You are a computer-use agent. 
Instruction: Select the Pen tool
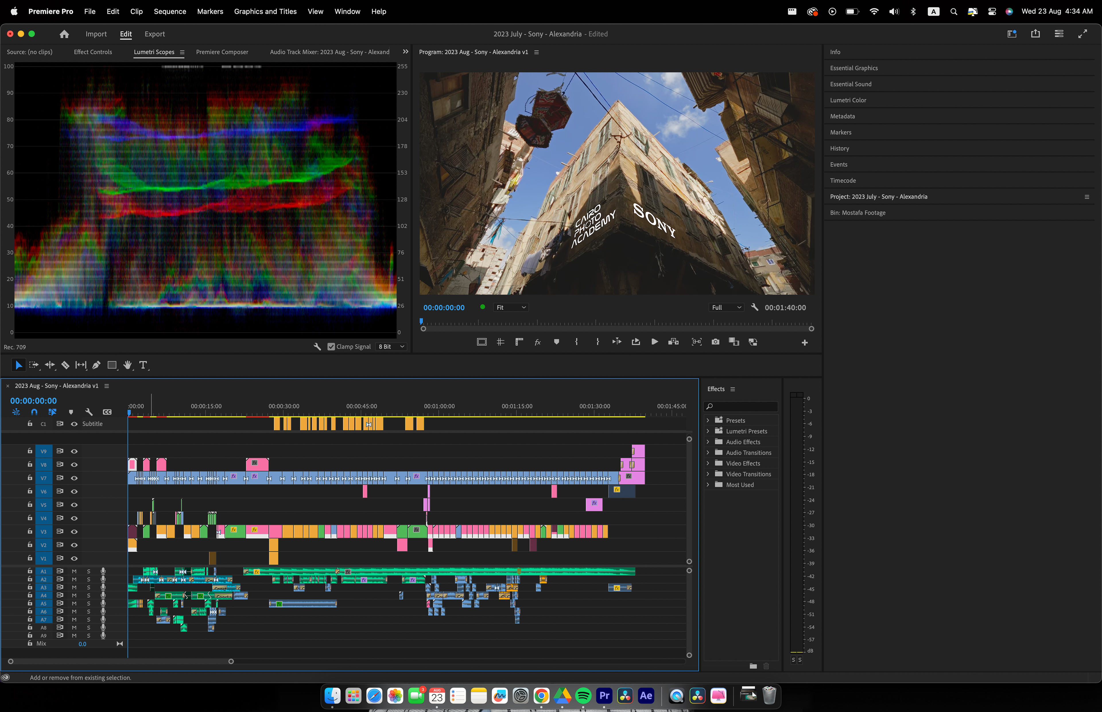[x=96, y=365]
